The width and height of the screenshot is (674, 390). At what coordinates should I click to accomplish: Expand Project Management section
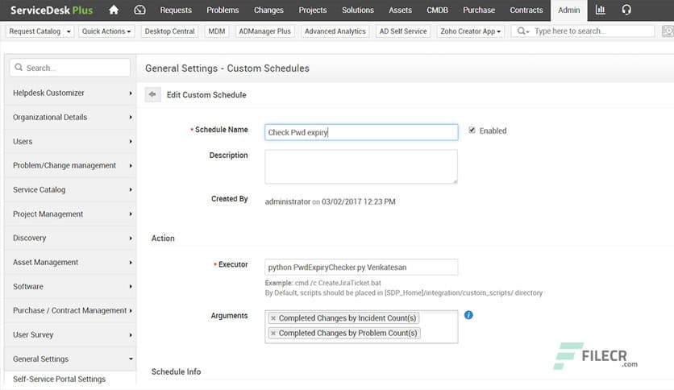(70, 214)
